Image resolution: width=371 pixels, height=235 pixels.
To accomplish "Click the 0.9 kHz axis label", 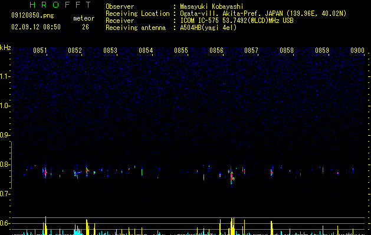I will (x=5, y=135).
